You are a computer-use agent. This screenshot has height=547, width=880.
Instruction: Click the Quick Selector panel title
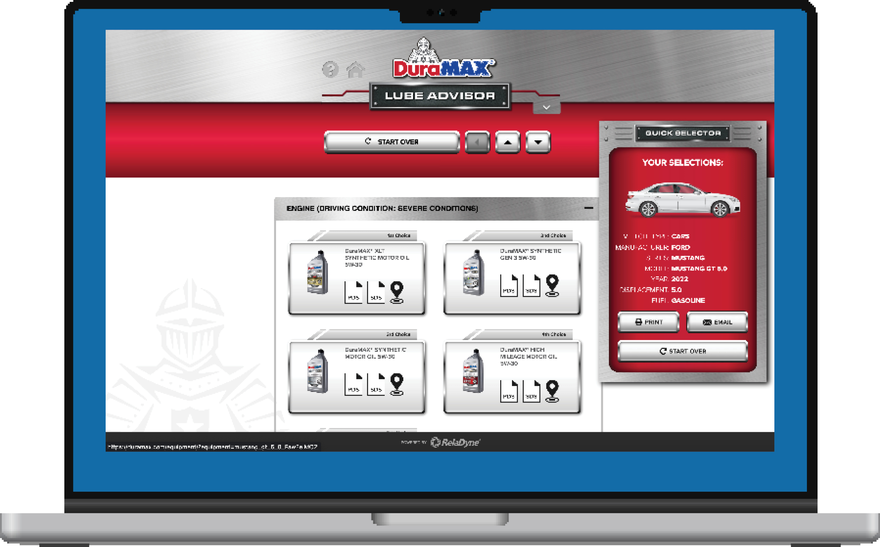[683, 133]
